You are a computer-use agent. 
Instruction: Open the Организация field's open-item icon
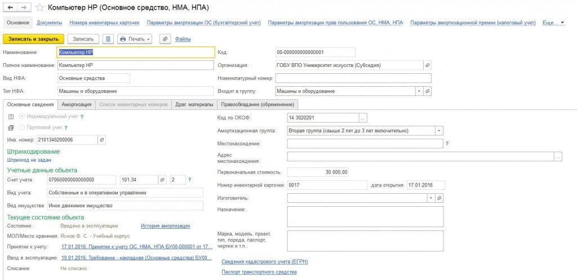[x=427, y=65]
